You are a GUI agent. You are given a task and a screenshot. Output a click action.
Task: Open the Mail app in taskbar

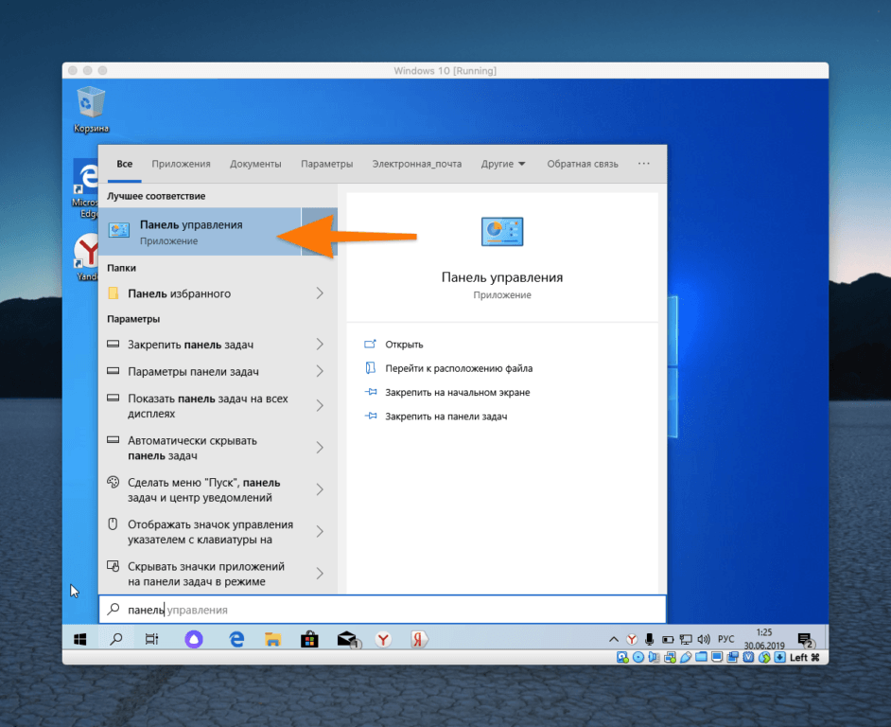pos(348,639)
